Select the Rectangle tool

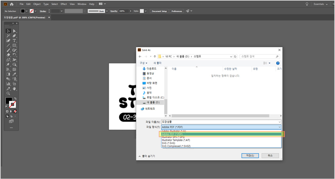[14, 45]
